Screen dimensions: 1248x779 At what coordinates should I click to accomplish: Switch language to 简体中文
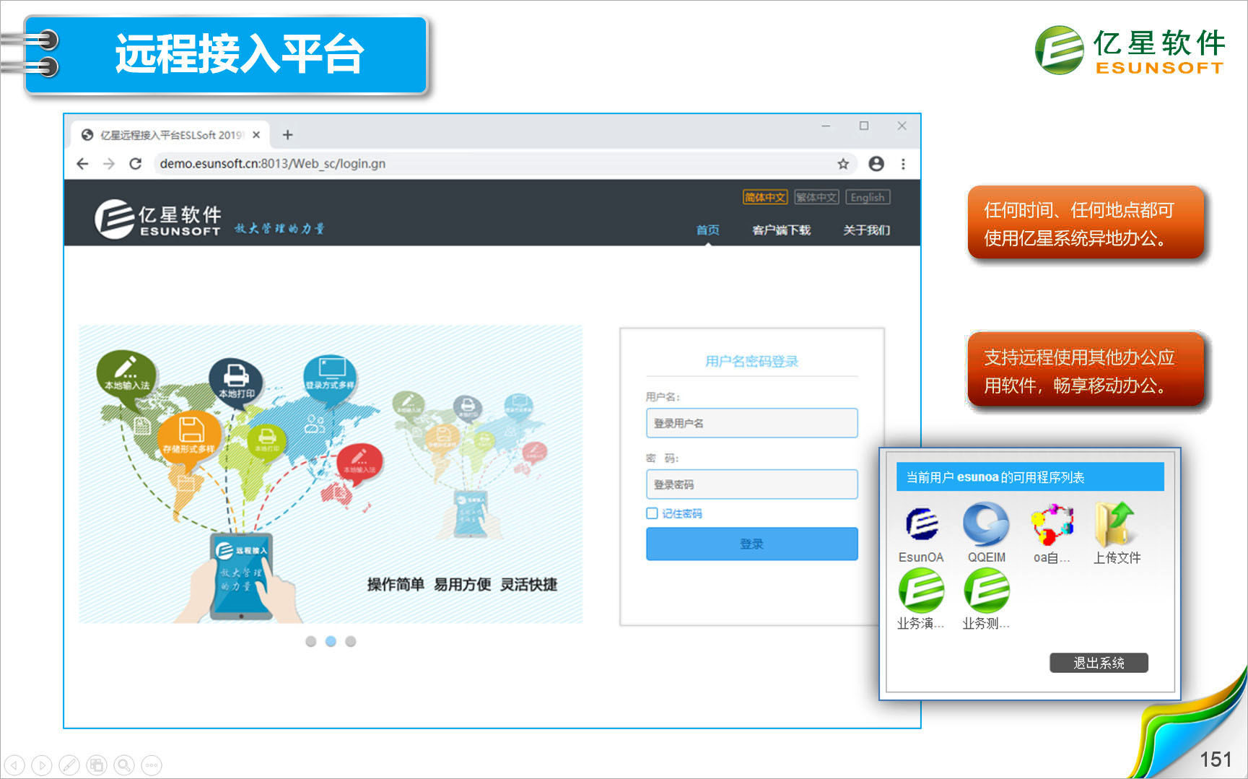tap(765, 197)
